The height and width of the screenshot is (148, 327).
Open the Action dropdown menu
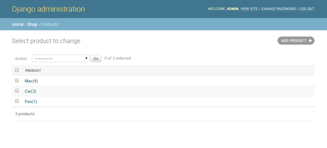click(60, 58)
